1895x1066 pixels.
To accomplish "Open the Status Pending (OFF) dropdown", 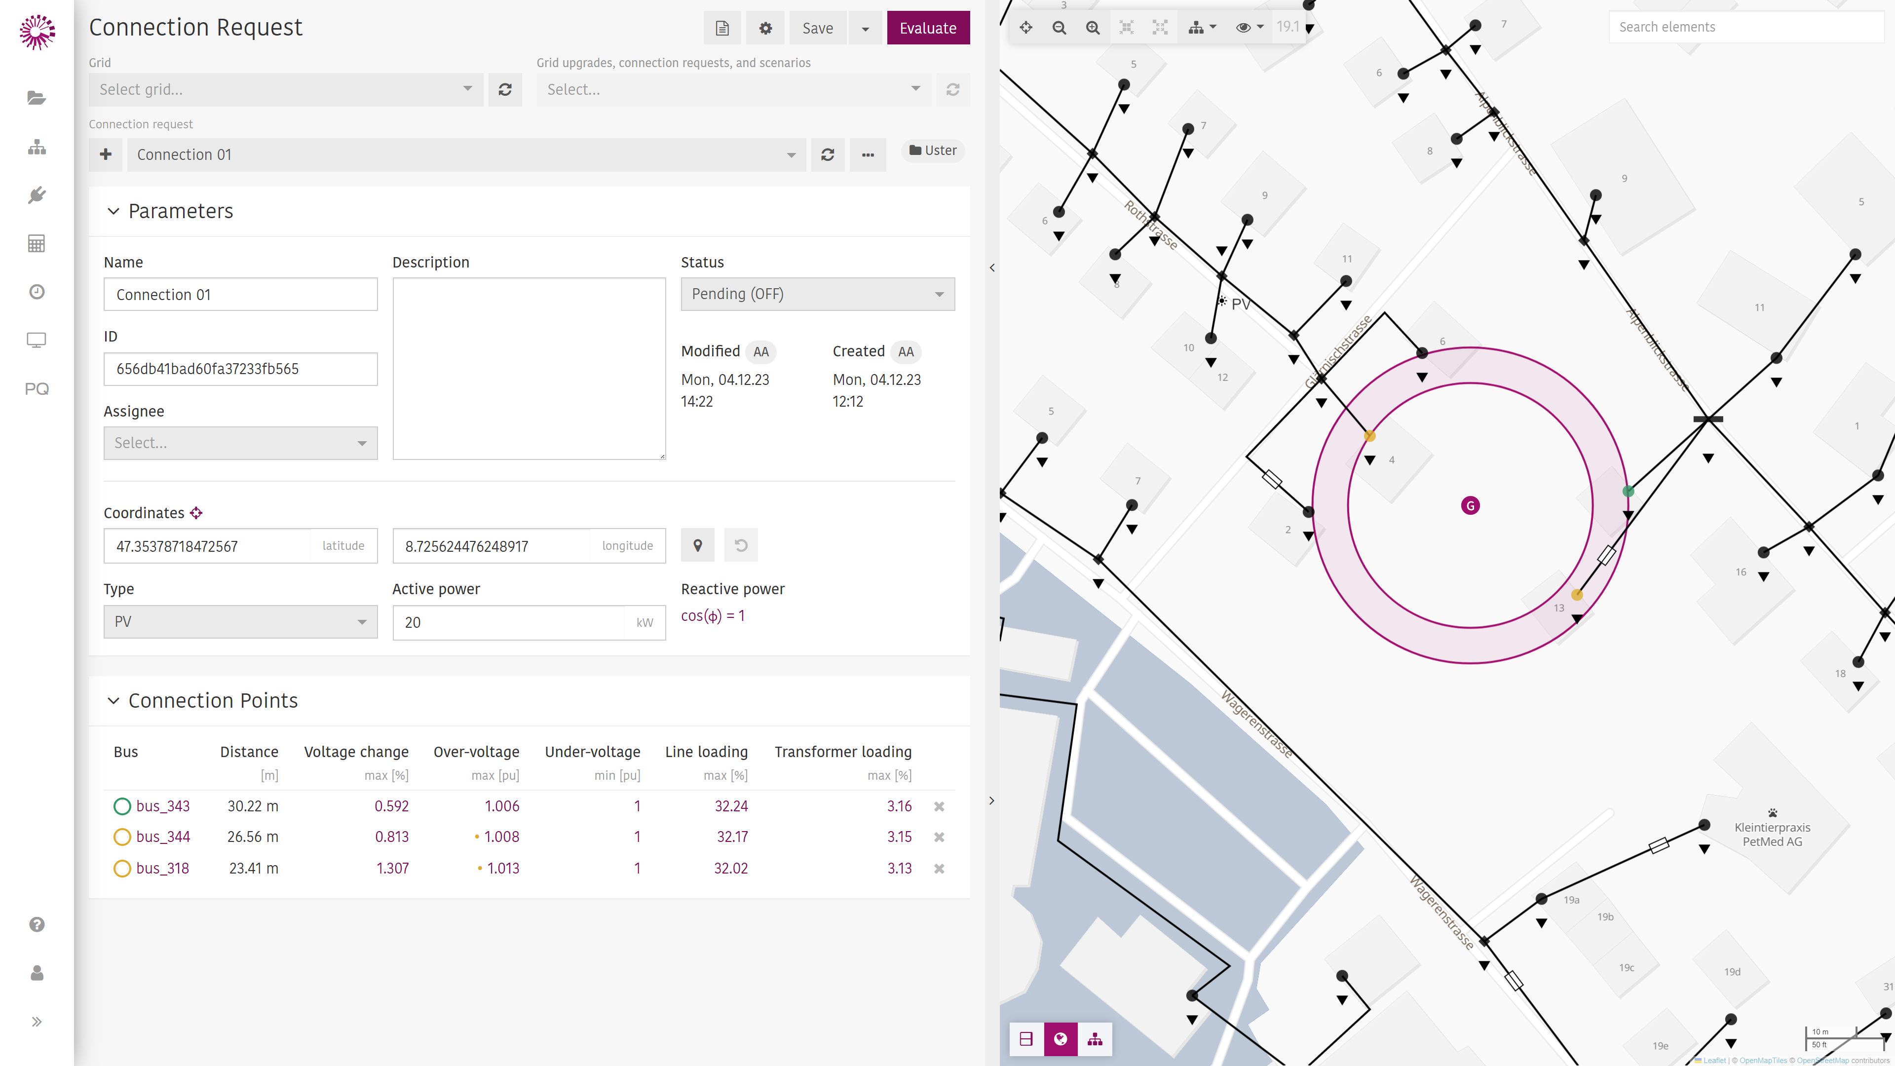I will tap(818, 294).
